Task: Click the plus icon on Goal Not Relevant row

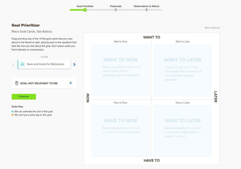Action: (71, 83)
